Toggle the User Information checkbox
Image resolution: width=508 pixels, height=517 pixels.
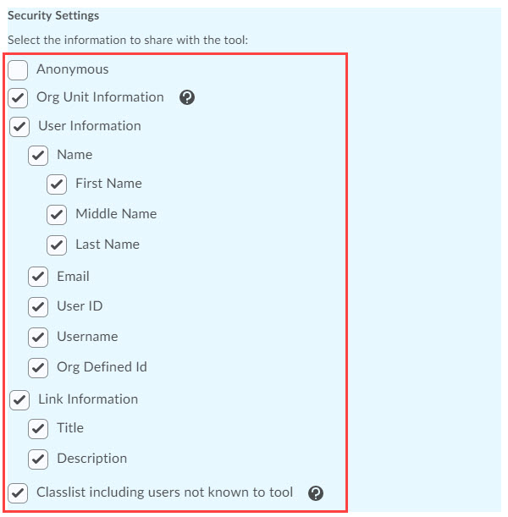point(19,127)
